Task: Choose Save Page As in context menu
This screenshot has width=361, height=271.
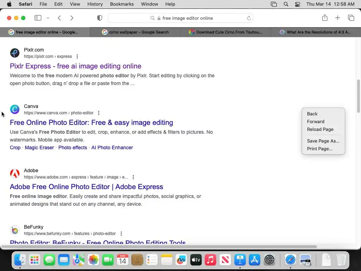Action: [323, 141]
